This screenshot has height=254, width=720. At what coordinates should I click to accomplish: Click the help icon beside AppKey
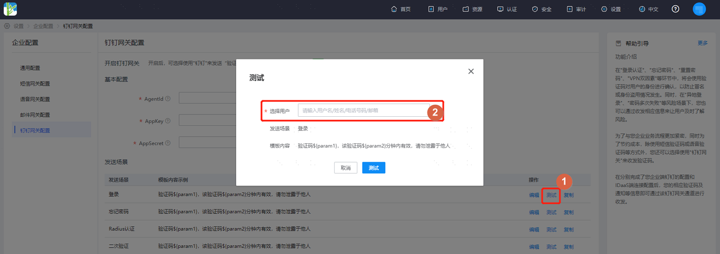click(x=168, y=121)
